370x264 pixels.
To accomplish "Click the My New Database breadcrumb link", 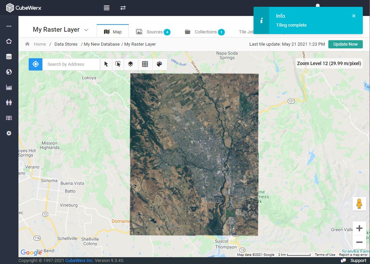I will click(x=102, y=44).
